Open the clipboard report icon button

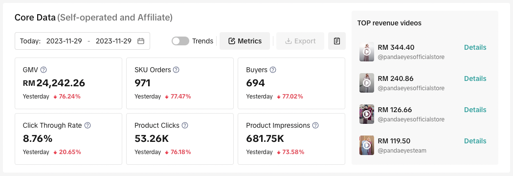pos(337,41)
